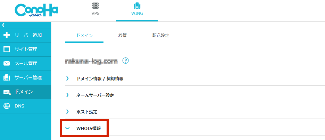Select the WING service icon
The image size is (325, 140).
click(x=137, y=6)
